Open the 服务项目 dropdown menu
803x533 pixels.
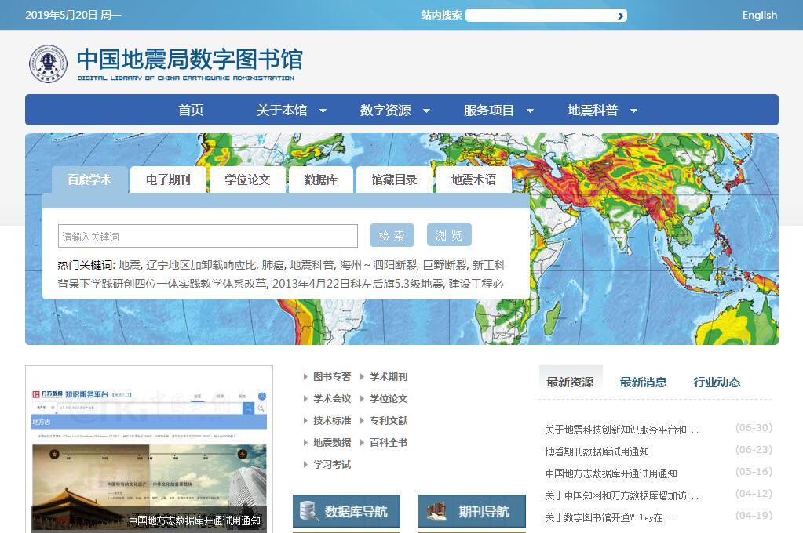[x=530, y=111]
